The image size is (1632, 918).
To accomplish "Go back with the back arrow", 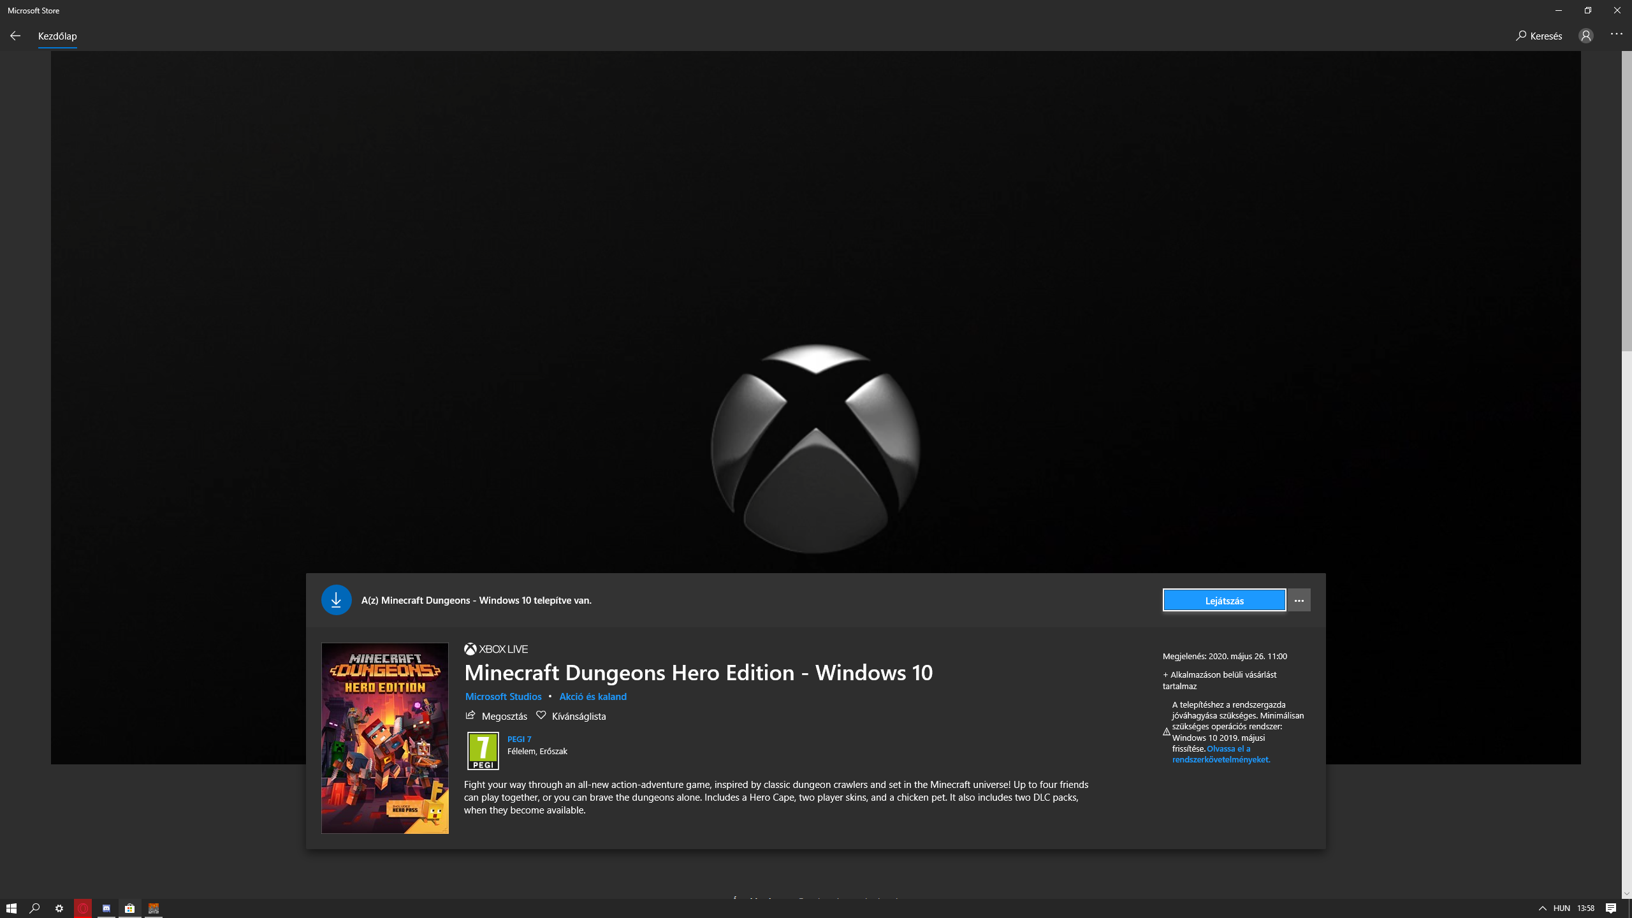I will (15, 36).
